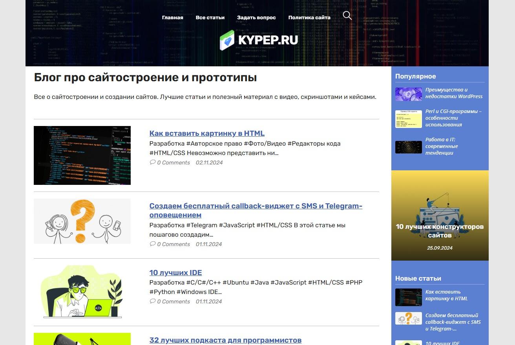Click the 10 лучших конструкторов сайтов banner

[x=440, y=215]
